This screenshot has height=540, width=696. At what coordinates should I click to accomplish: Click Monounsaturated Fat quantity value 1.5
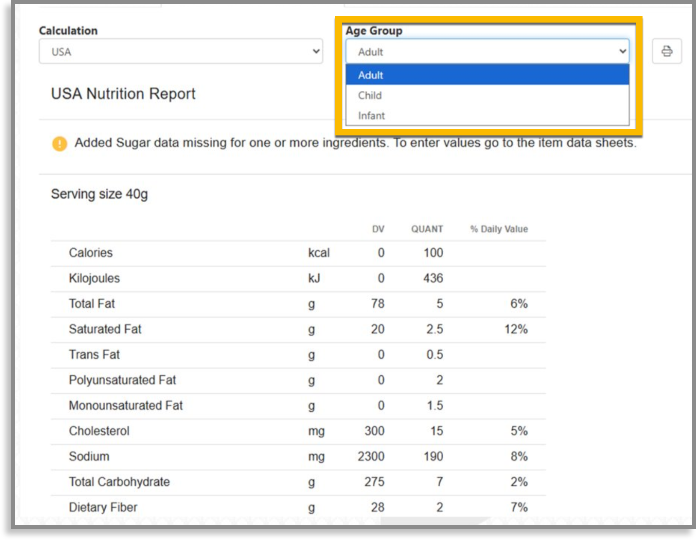coord(435,406)
